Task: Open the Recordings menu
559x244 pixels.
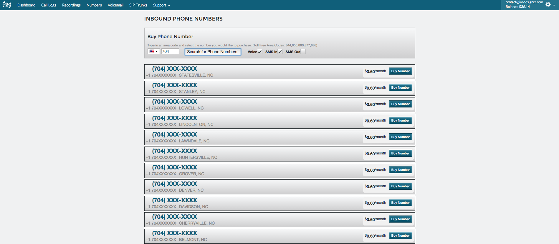Action: [x=71, y=5]
